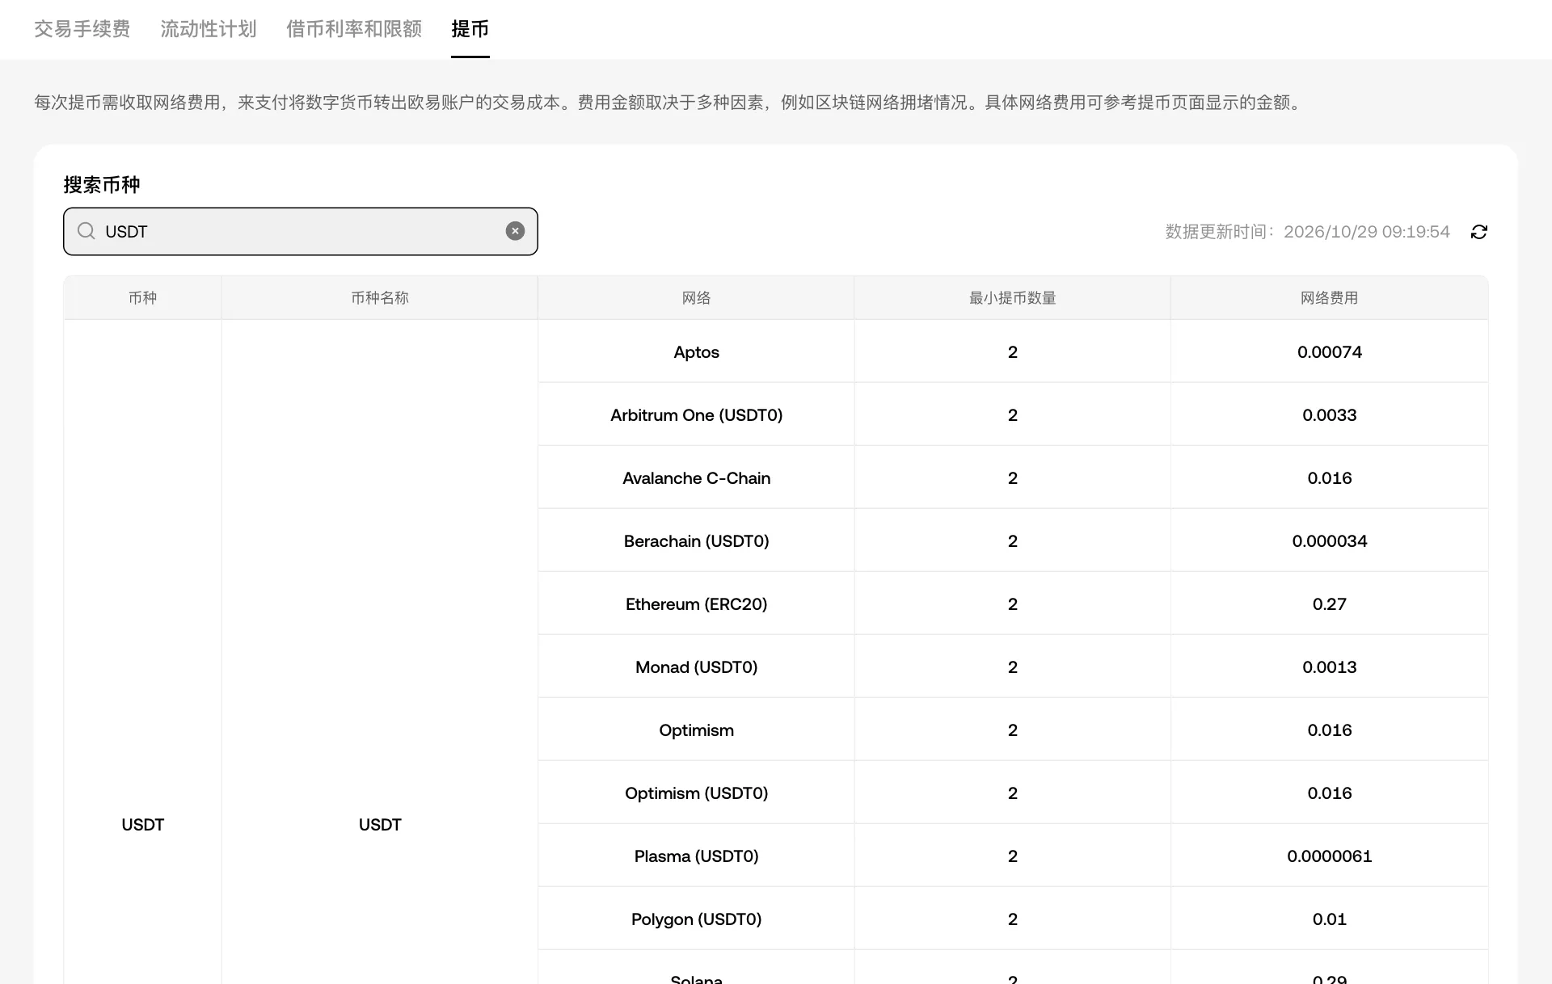The width and height of the screenshot is (1552, 984).
Task: Click Aptos minimum withdrawal value 2
Action: pyautogui.click(x=1013, y=351)
